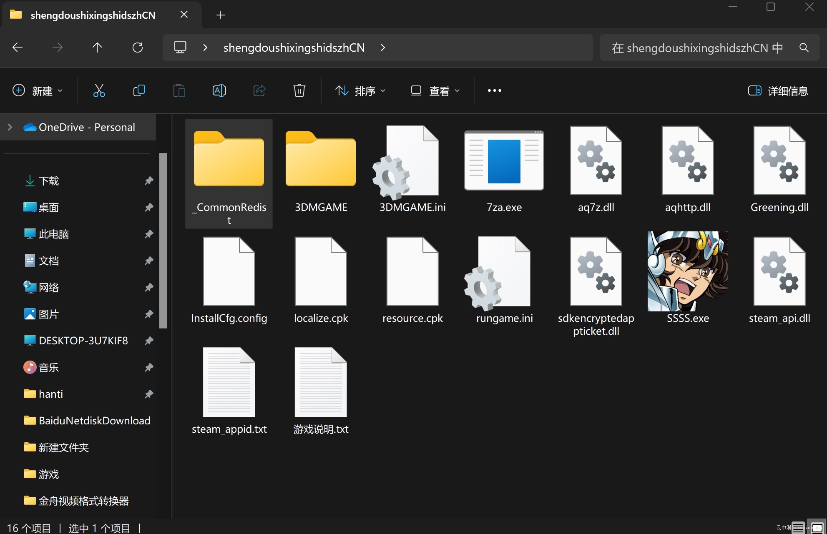Click the Copy icon in toolbar
This screenshot has height=534, width=827.
tap(139, 90)
